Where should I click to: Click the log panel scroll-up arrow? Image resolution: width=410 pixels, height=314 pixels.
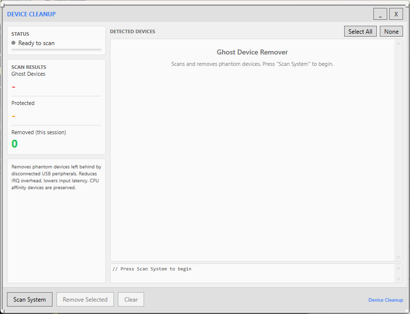click(x=399, y=268)
